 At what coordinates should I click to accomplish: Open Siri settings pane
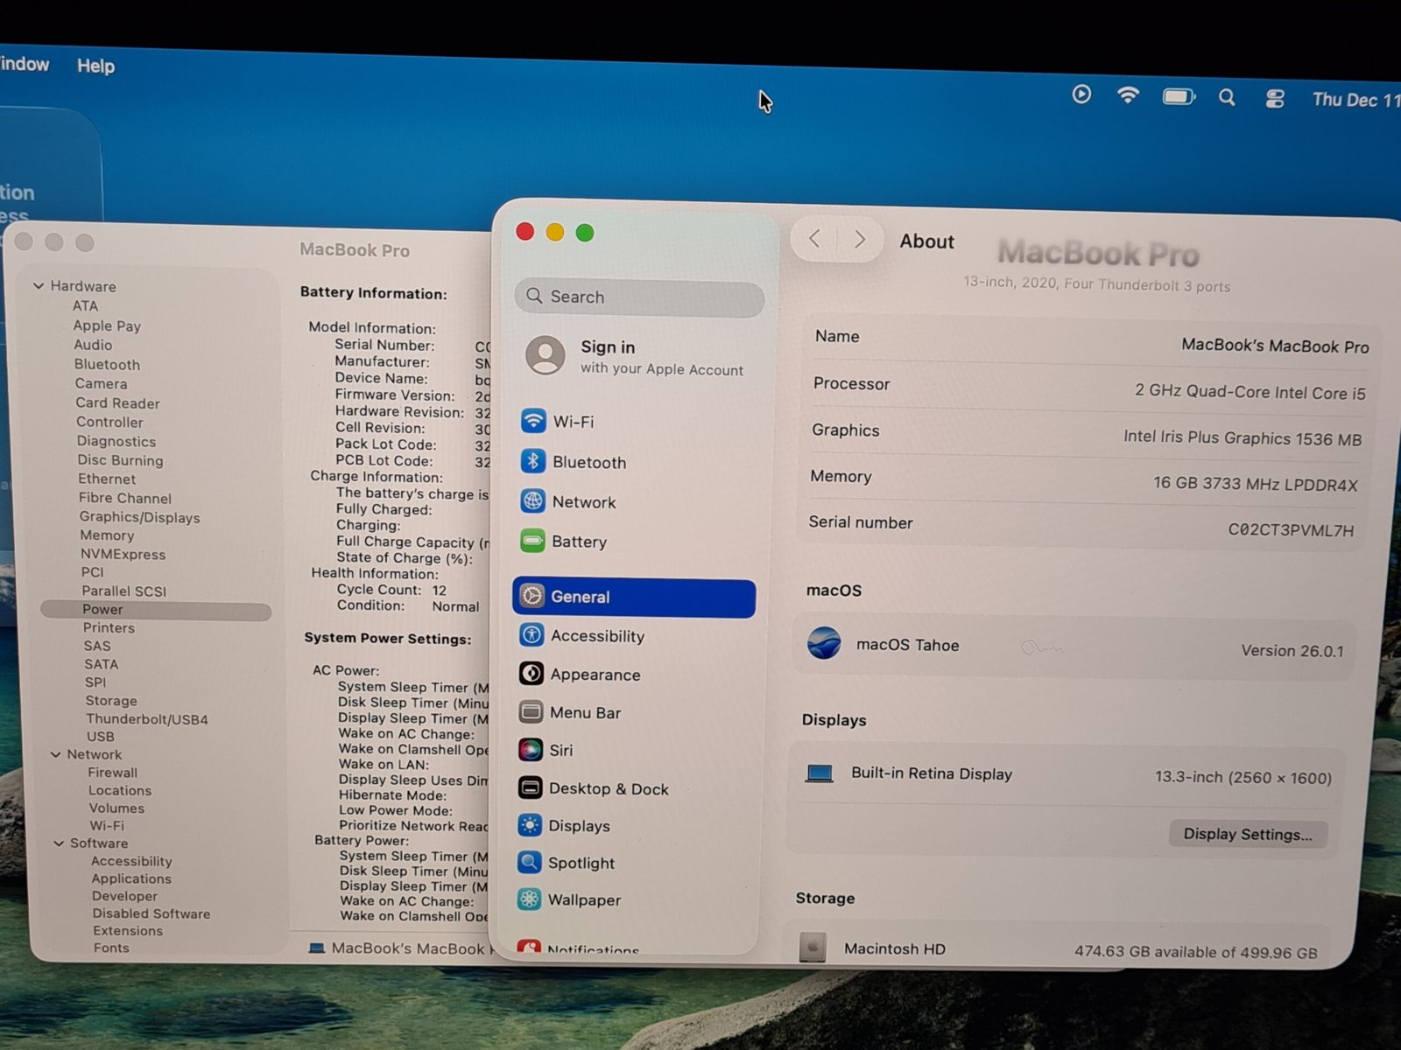pos(560,750)
